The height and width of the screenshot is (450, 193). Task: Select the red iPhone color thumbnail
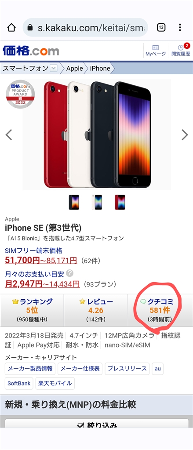coord(120,202)
